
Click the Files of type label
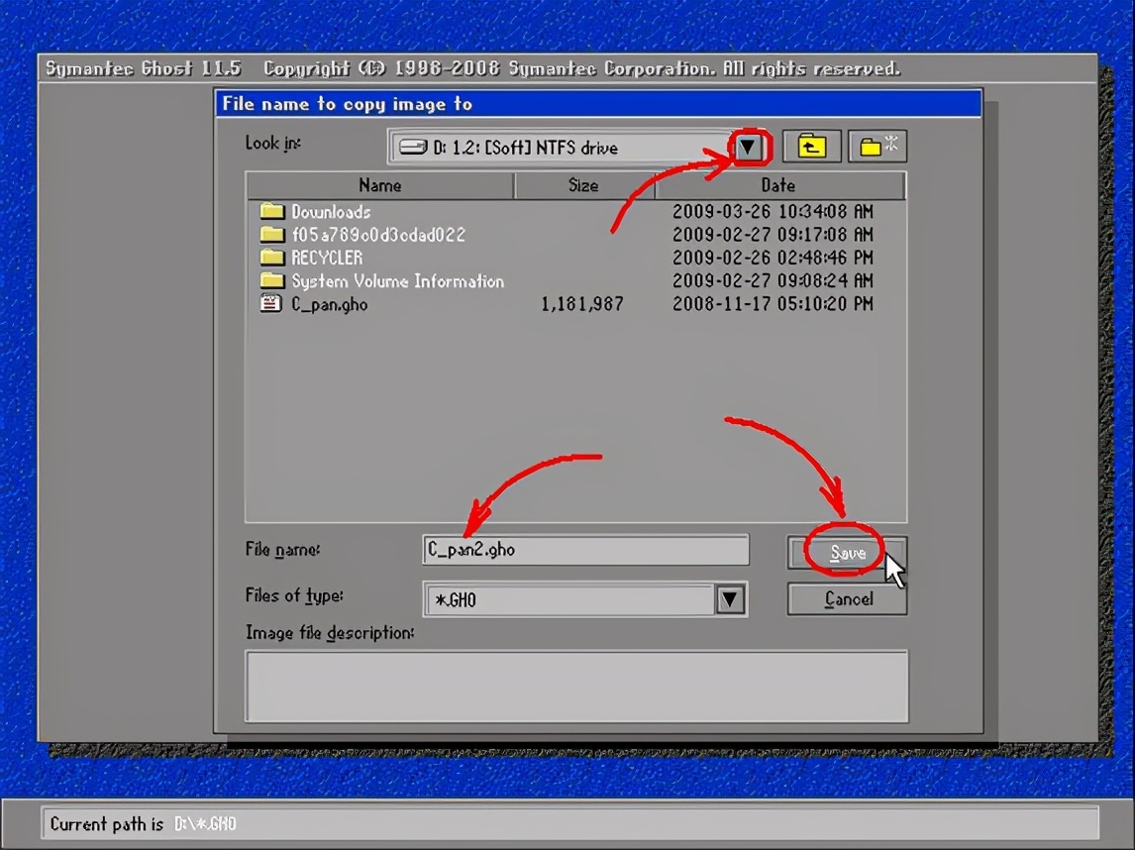click(x=294, y=595)
